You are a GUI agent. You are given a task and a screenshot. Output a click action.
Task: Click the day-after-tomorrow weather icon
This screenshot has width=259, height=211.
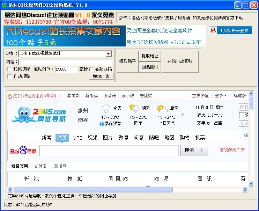pos(162,108)
